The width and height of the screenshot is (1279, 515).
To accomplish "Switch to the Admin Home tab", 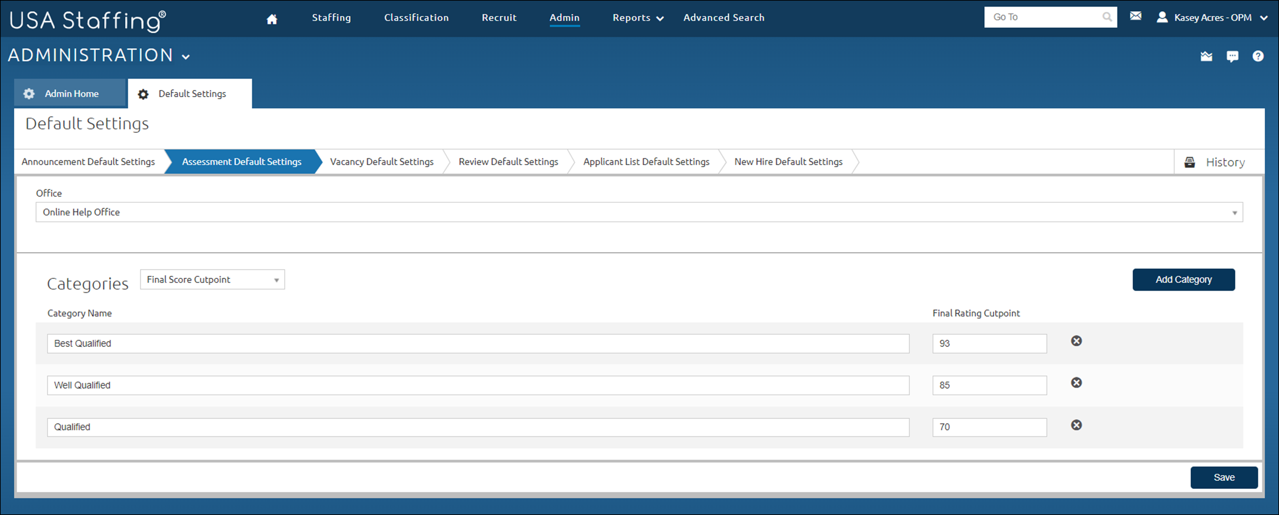I will 71,93.
